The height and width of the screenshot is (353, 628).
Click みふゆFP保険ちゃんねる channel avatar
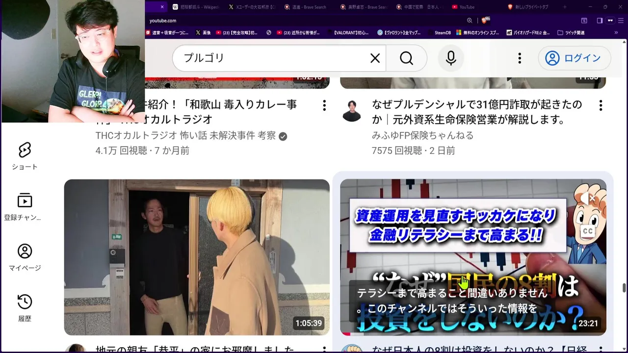(x=352, y=111)
